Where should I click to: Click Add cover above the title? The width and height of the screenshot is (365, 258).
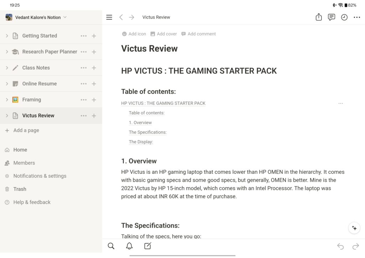coord(164,34)
